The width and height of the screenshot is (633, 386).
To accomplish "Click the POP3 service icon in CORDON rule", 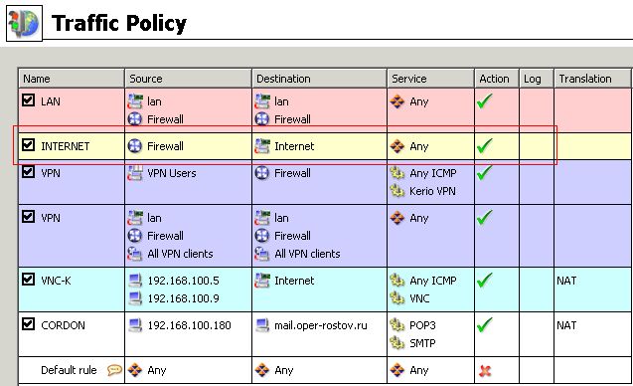I will [396, 325].
